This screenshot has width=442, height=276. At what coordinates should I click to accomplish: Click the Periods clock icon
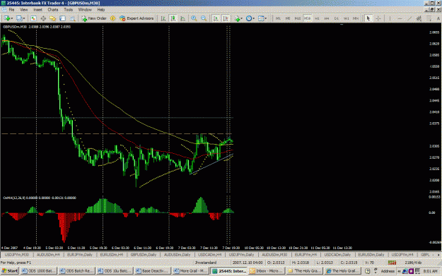point(249,18)
